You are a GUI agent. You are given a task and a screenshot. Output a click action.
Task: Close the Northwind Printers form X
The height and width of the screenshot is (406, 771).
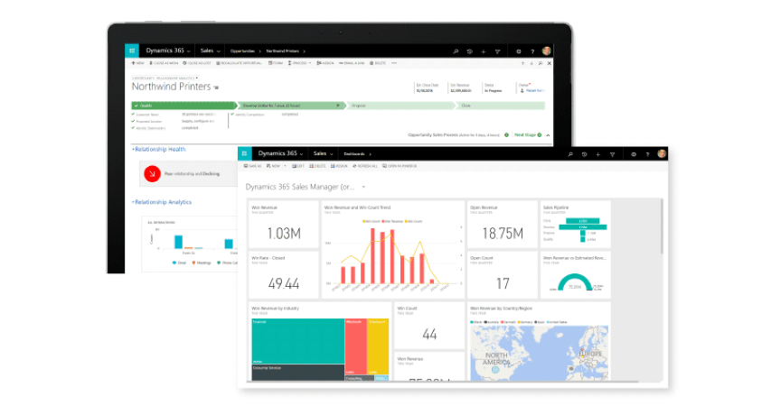[x=550, y=63]
